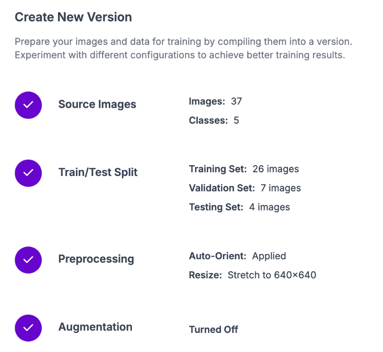Click the Preprocessing step checkmark icon
Viewport: 383px width, 352px height.
[x=28, y=260]
